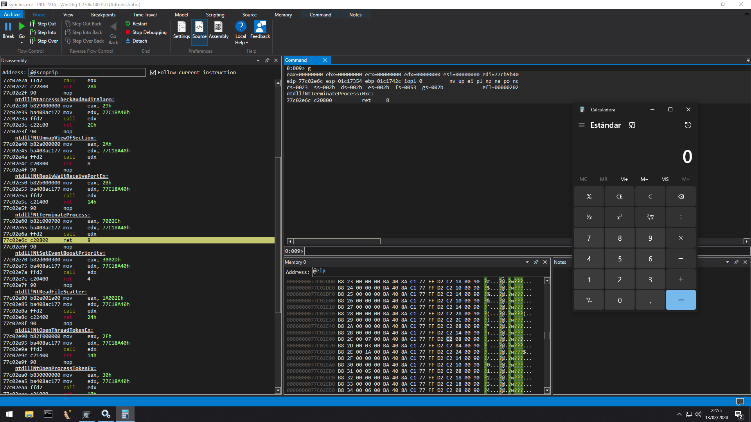Screen dimensions: 751x422
Task: Click Disassembly vertical scrollbar thumb
Action: point(278,235)
